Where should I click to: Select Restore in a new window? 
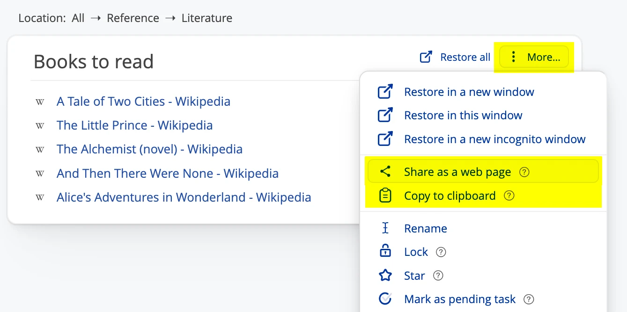click(469, 92)
